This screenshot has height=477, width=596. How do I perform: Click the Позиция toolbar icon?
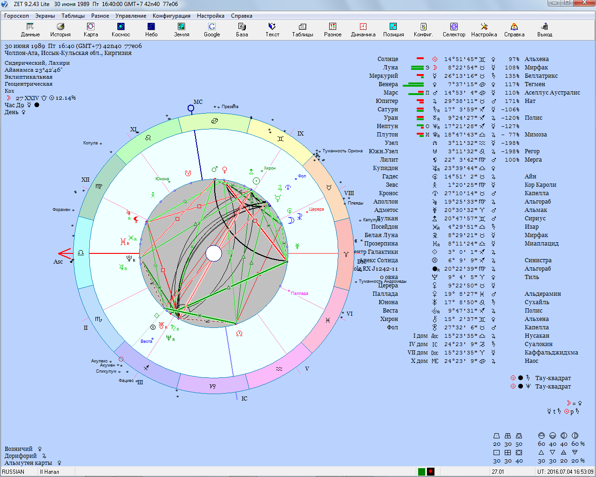pyautogui.click(x=393, y=30)
